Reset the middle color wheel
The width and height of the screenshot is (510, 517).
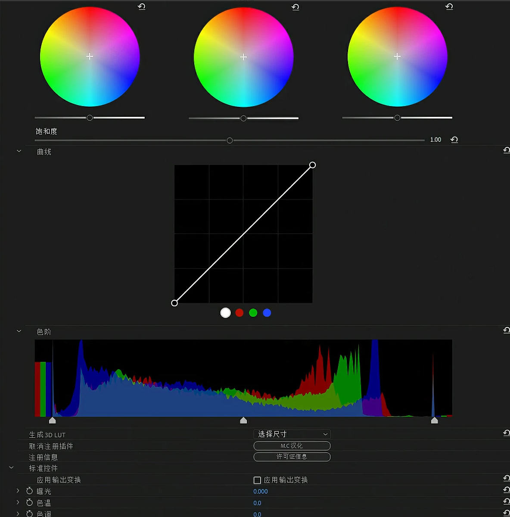[295, 7]
